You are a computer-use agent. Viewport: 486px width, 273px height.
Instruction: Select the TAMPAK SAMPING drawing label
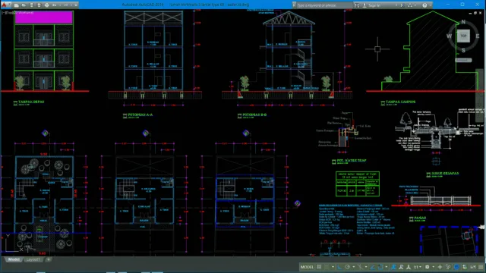400,102
